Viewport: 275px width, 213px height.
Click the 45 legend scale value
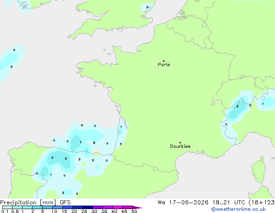point(124,211)
